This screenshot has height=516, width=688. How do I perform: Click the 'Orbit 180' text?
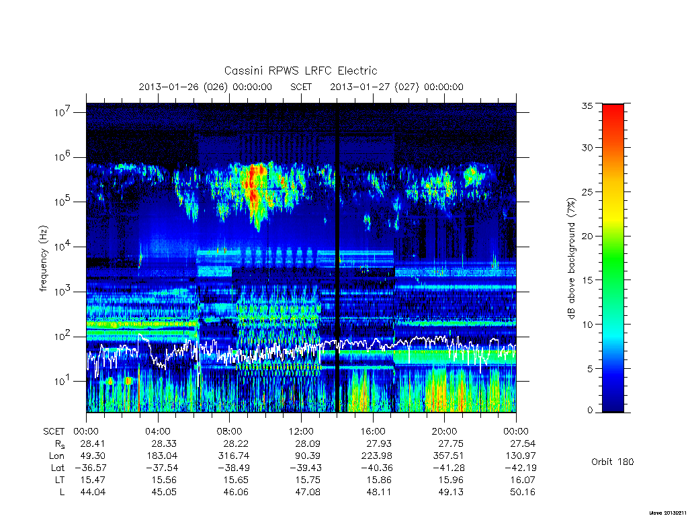pos(613,462)
